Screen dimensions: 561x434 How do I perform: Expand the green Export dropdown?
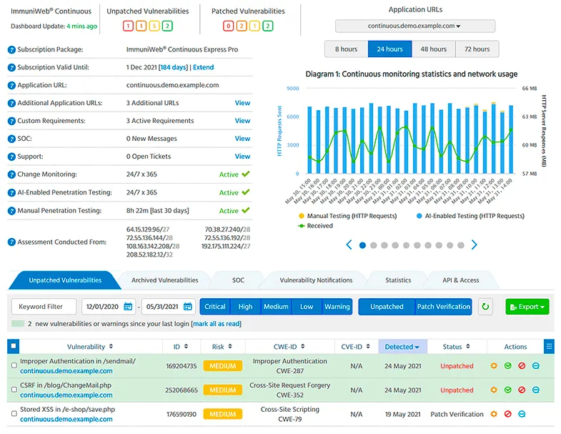coord(527,307)
